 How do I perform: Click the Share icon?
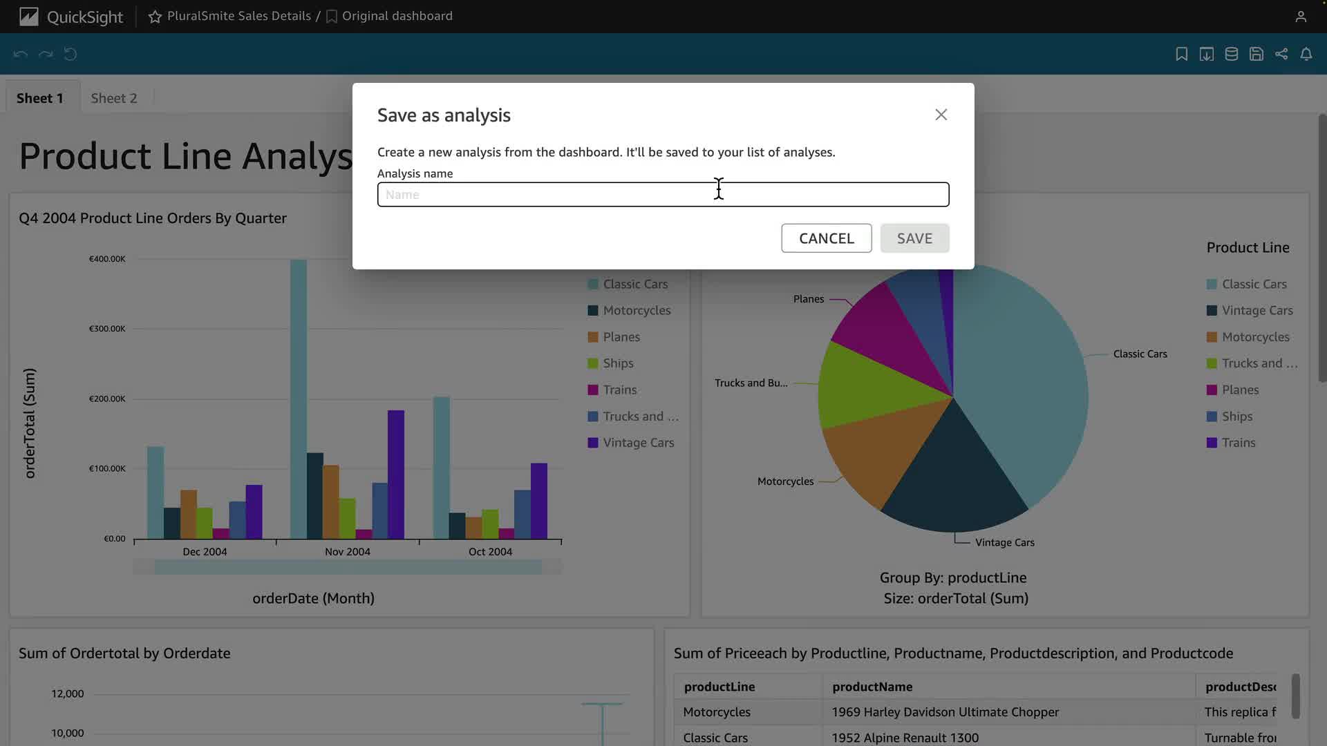[1281, 54]
